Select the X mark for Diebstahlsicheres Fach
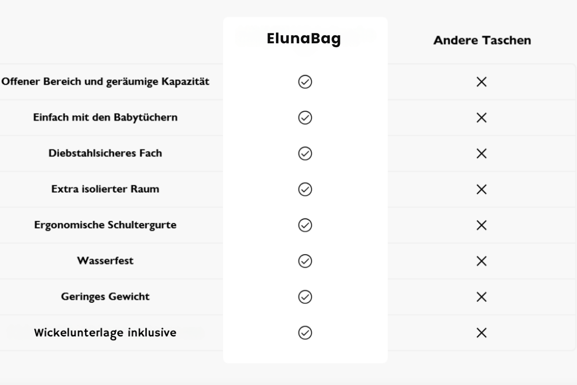The image size is (577, 385). (481, 154)
